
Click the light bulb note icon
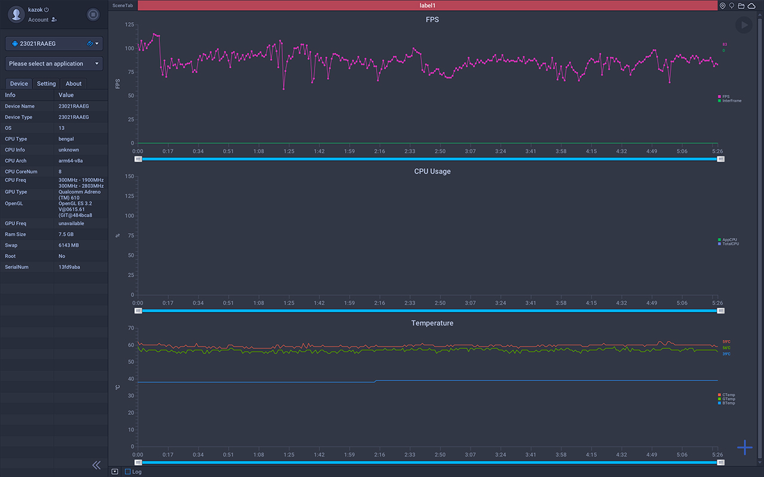click(732, 5)
